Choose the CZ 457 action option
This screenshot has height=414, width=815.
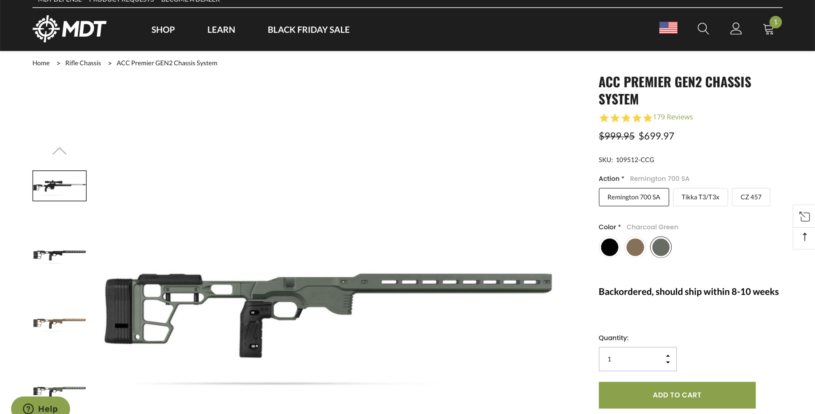click(x=751, y=197)
